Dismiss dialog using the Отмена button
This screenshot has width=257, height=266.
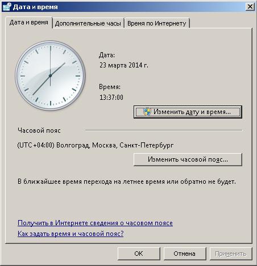tap(185, 254)
